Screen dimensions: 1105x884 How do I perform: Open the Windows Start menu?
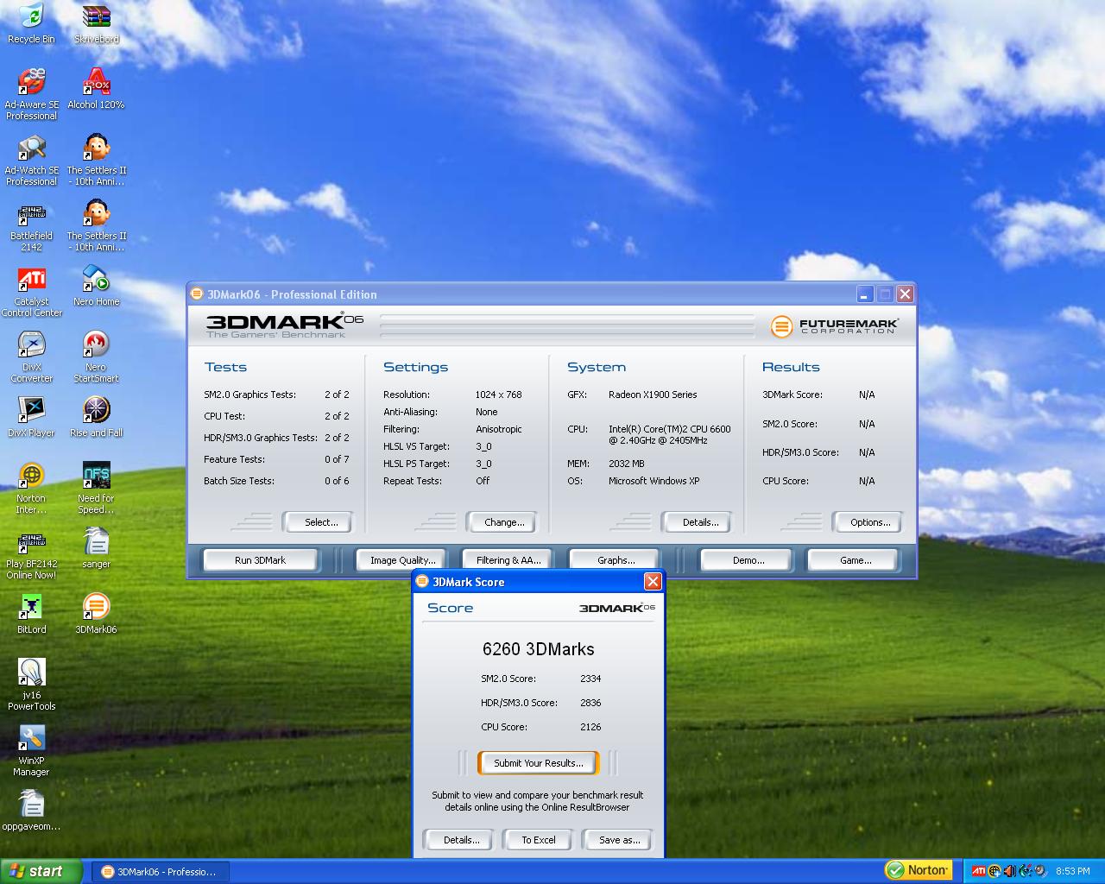[41, 871]
